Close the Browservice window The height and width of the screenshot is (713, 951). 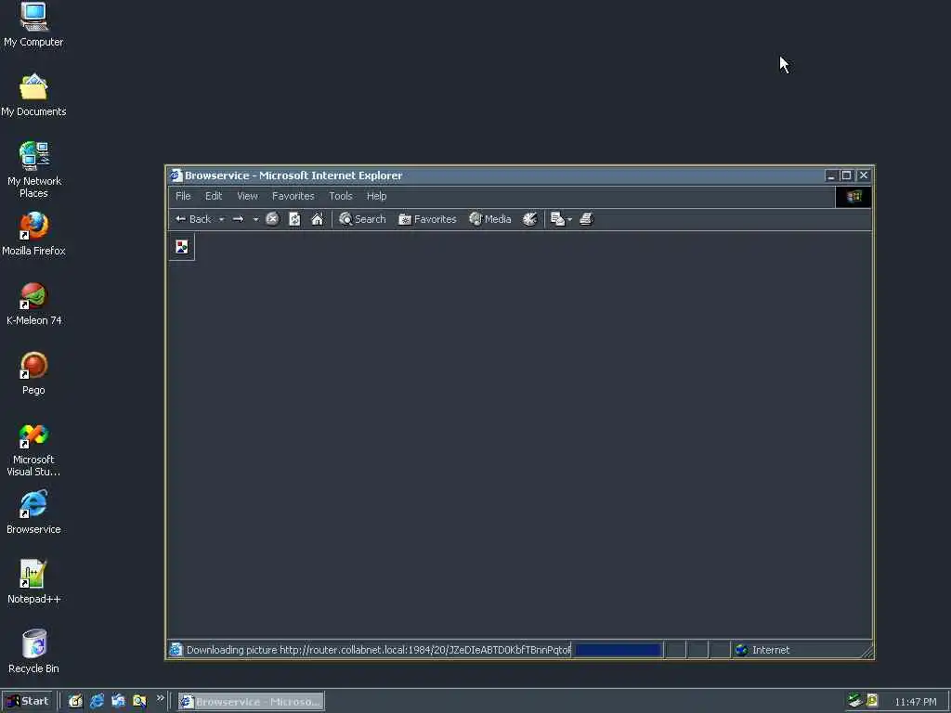(x=864, y=175)
